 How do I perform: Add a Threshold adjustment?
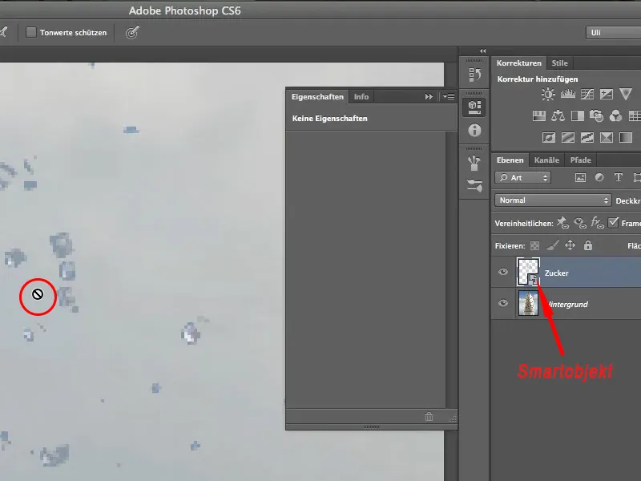(587, 138)
